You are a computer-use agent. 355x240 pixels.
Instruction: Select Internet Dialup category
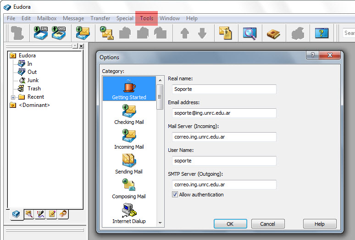coord(129,213)
